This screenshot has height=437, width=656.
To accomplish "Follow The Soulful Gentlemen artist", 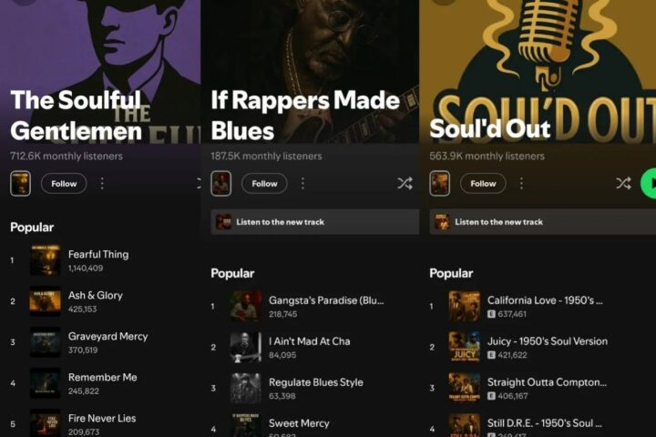I will tap(64, 184).
